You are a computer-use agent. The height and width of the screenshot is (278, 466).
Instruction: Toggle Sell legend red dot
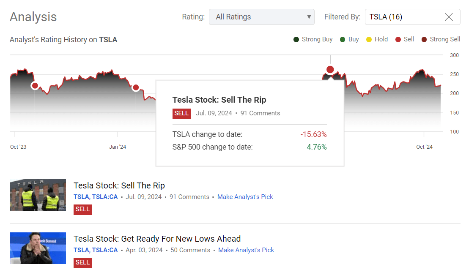click(x=398, y=40)
